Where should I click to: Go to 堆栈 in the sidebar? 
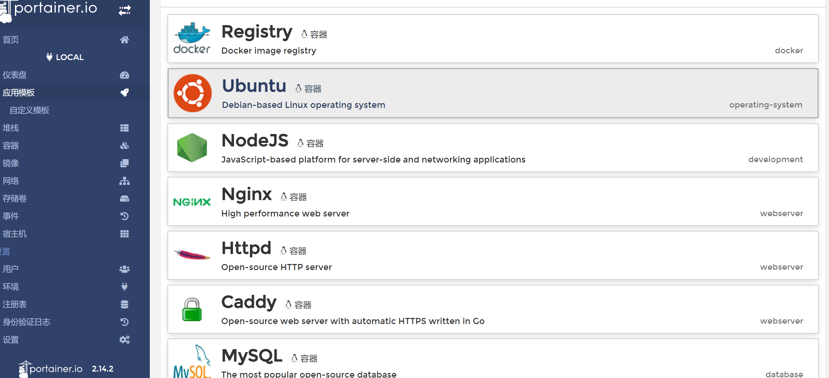[x=11, y=128]
